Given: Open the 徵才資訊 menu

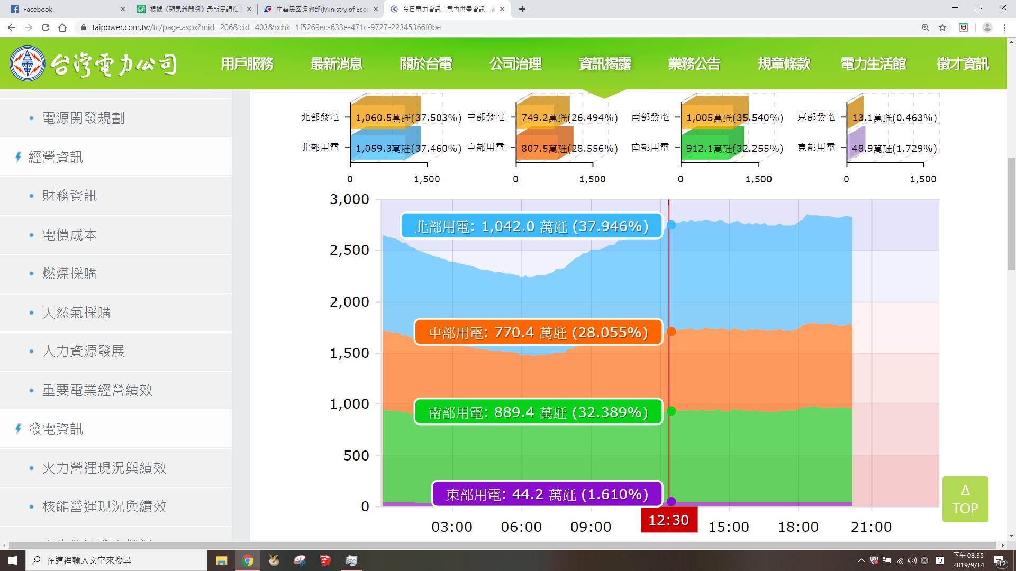Looking at the screenshot, I should [x=963, y=64].
